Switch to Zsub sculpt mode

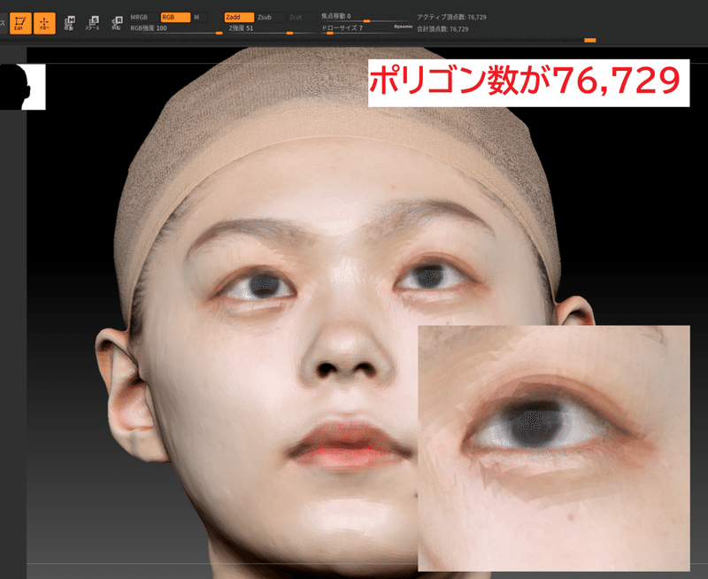tap(270, 17)
